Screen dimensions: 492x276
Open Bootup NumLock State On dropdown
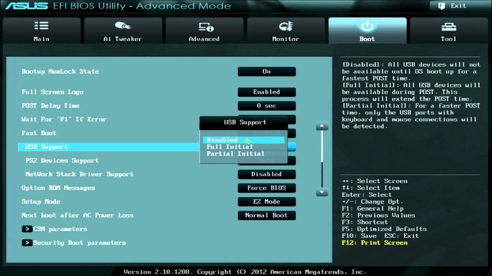coord(266,72)
